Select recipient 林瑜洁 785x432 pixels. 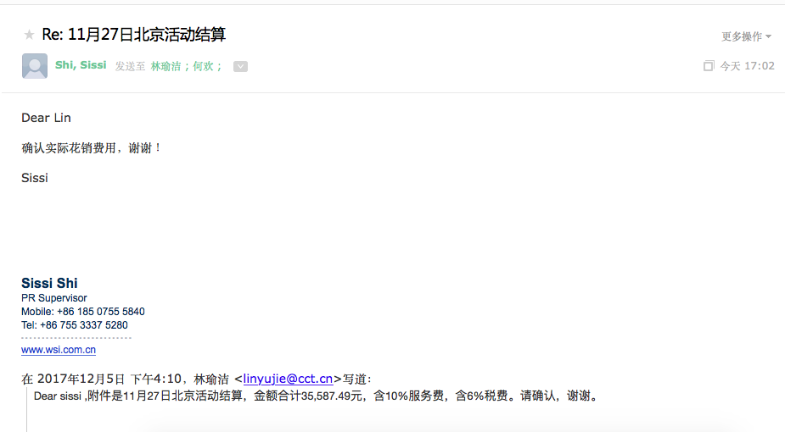pyautogui.click(x=165, y=66)
